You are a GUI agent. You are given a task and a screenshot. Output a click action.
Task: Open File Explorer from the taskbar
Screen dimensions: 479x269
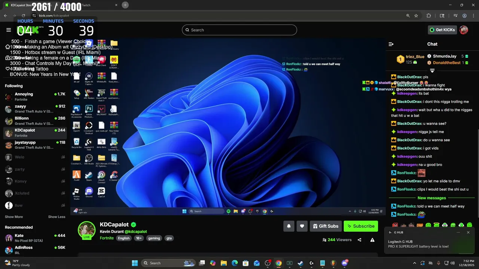tap(224, 263)
